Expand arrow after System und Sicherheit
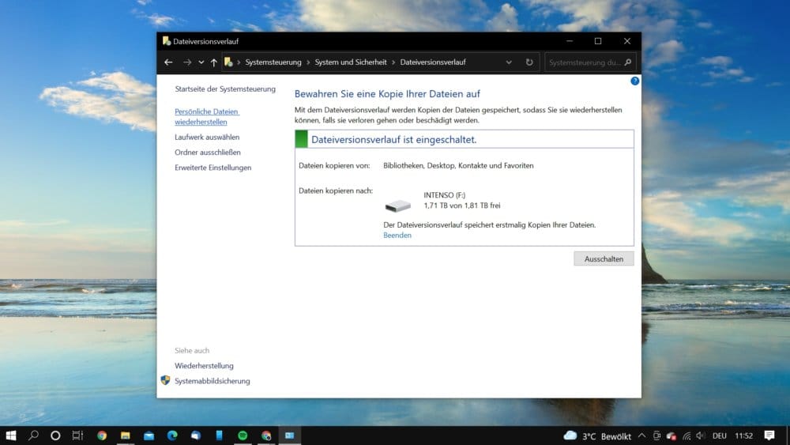 (393, 62)
